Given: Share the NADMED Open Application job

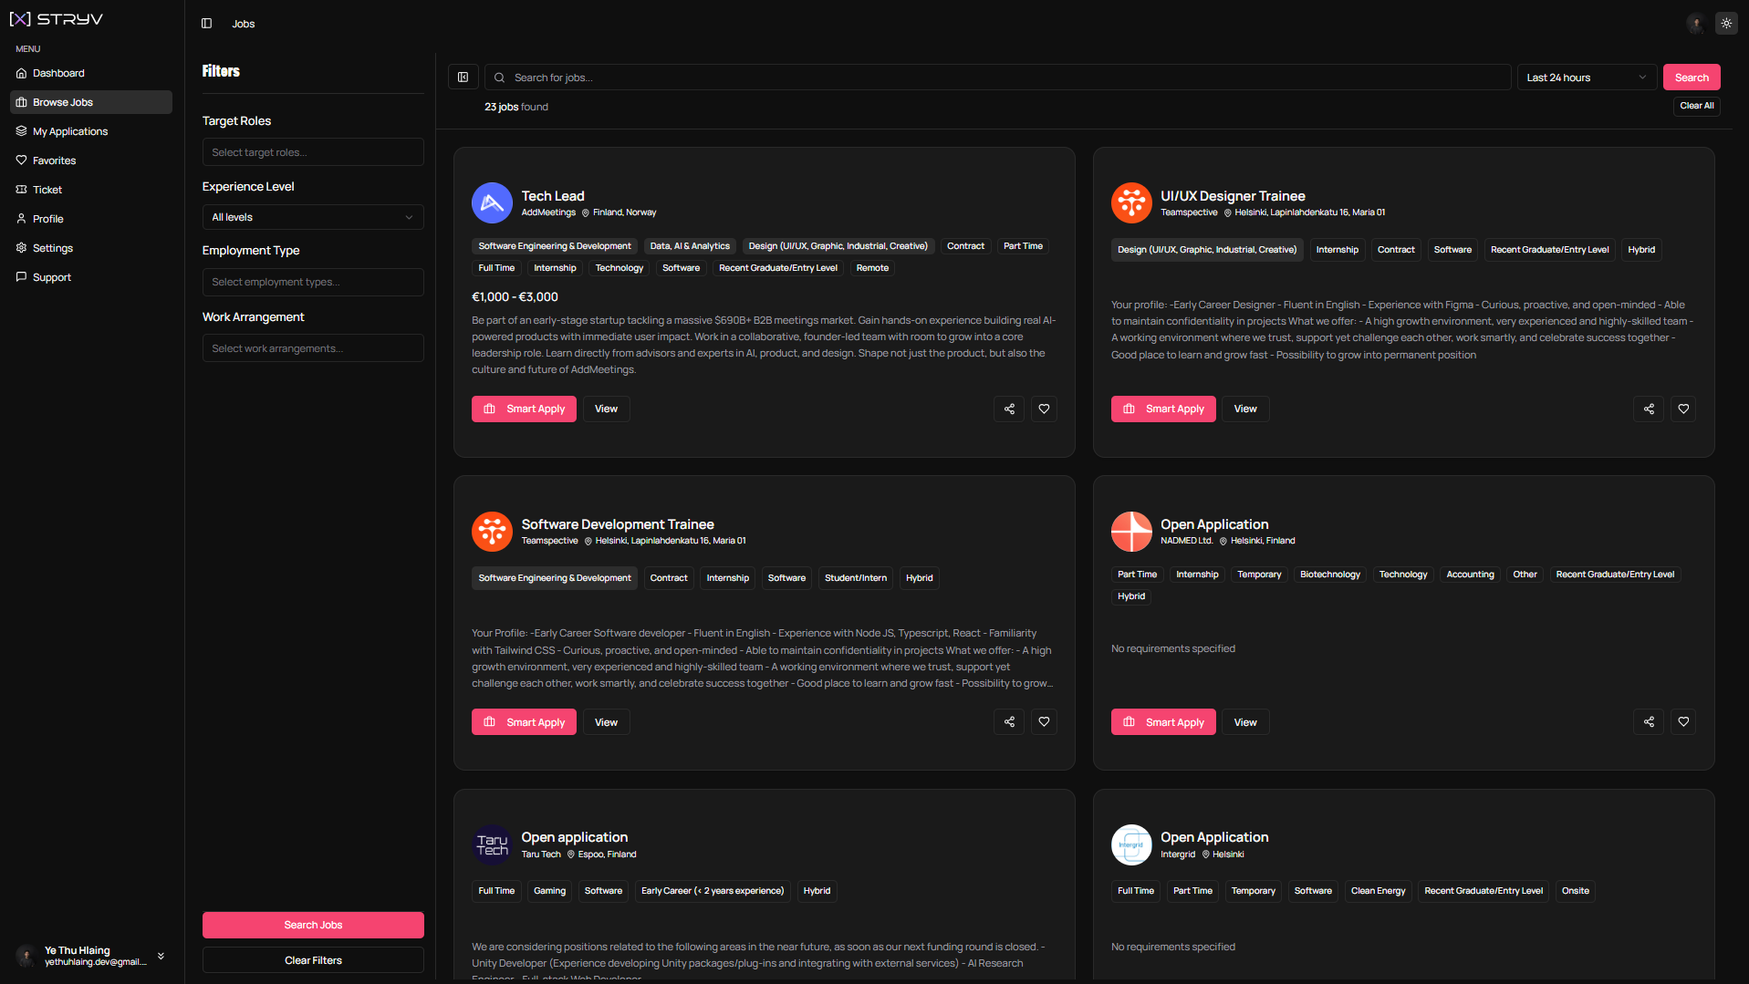Looking at the screenshot, I should click(1649, 722).
